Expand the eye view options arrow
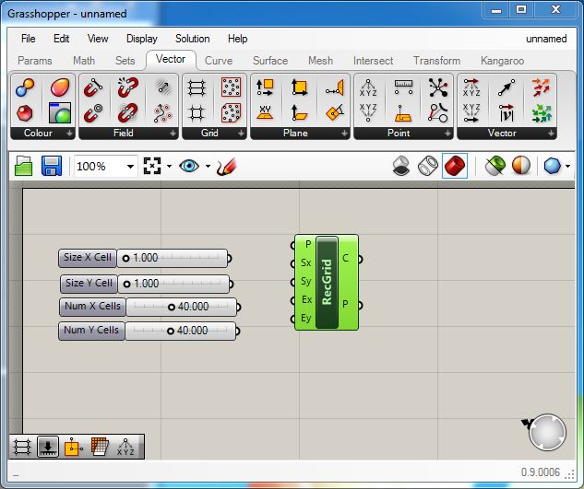 pyautogui.click(x=208, y=166)
